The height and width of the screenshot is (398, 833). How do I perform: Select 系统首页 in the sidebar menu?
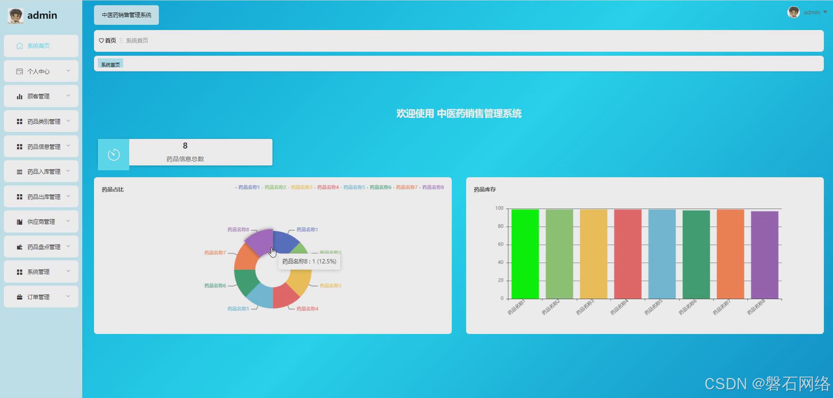(x=41, y=46)
